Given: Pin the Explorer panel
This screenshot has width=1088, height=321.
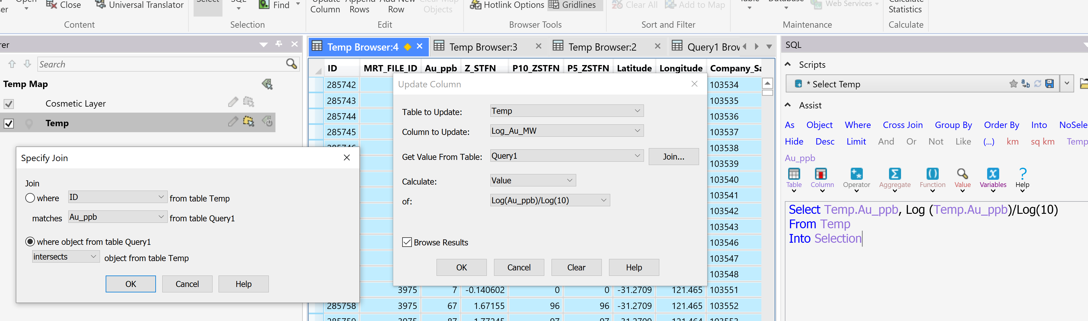Looking at the screenshot, I should 279,44.
